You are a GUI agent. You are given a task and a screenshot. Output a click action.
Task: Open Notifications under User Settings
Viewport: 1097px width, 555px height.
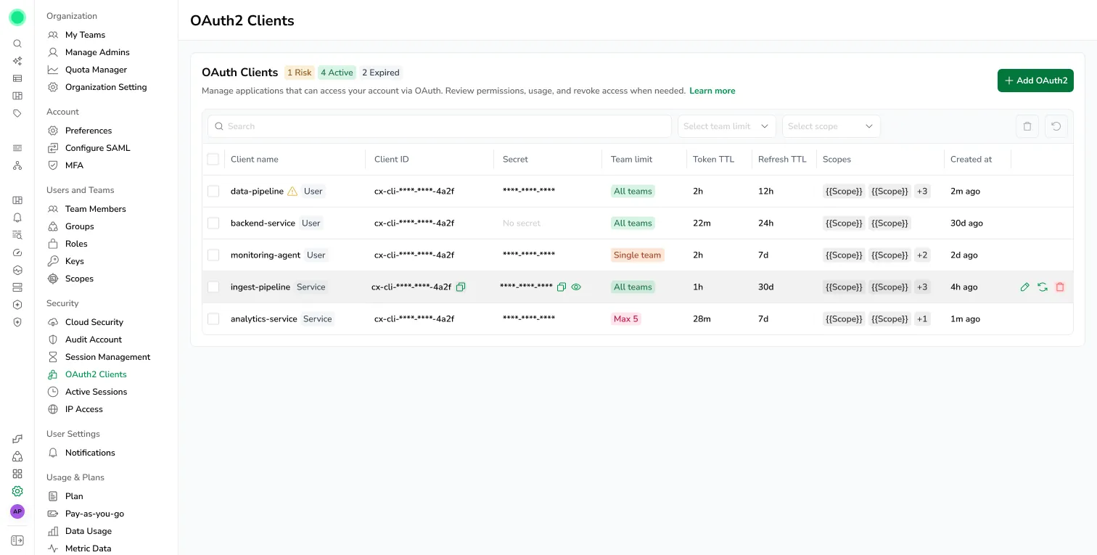(90, 453)
